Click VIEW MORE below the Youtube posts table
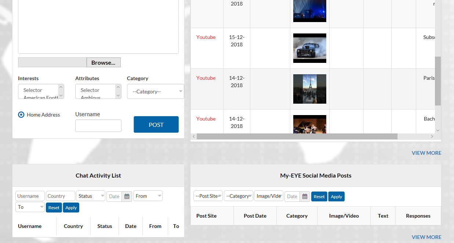The image size is (454, 243). (x=426, y=153)
